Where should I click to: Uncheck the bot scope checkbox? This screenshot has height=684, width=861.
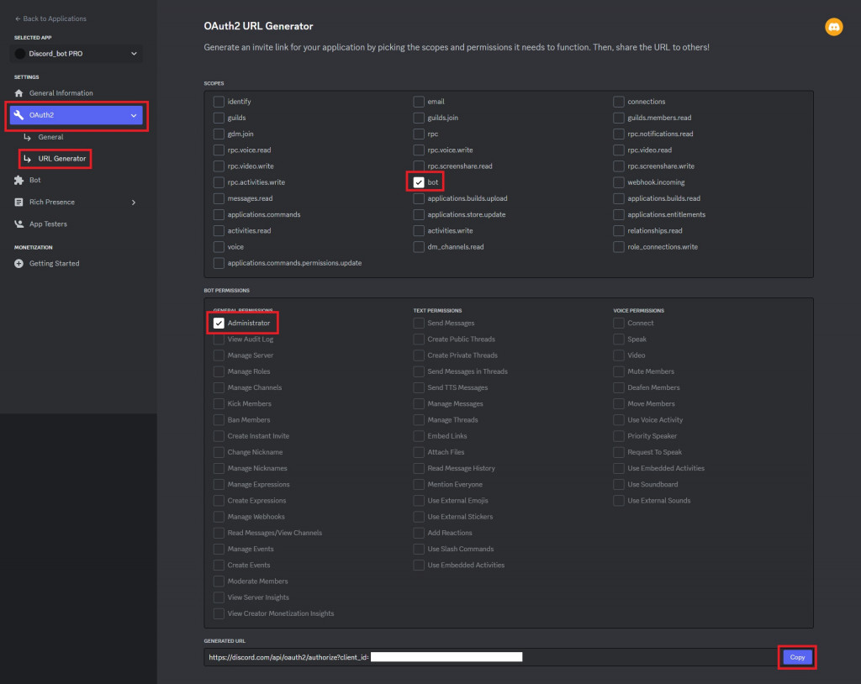pos(419,182)
